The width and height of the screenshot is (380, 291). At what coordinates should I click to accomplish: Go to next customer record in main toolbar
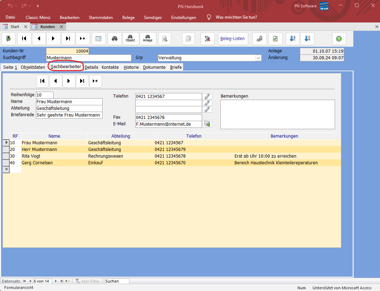tap(53, 39)
